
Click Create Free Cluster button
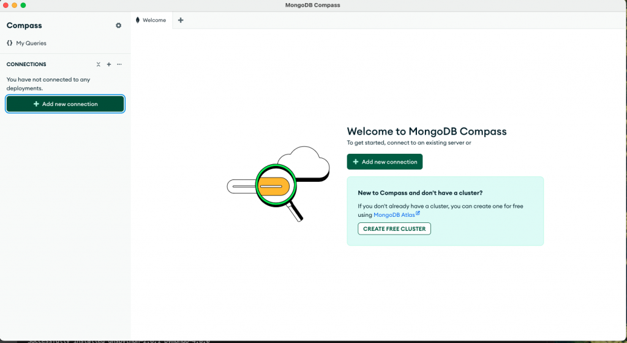(x=394, y=228)
